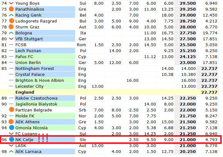This screenshot has width=223, height=157.
Task: Select the Molde FK team name
Action: [25, 116]
